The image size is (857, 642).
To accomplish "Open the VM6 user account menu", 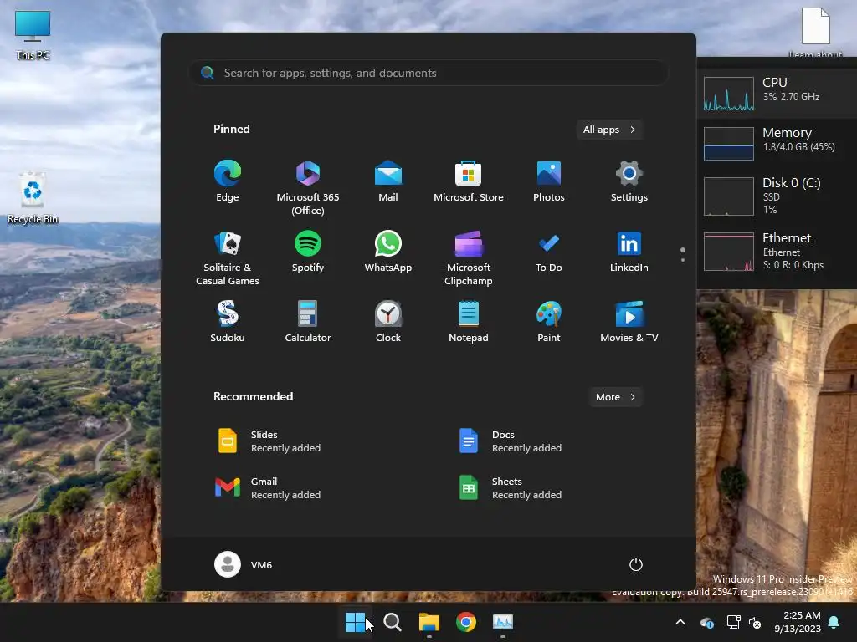I will [x=244, y=564].
